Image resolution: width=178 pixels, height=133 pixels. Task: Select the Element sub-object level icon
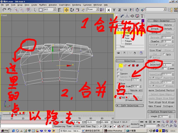(138, 65)
